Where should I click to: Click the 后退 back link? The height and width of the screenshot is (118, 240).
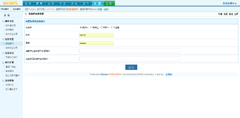[226, 14]
